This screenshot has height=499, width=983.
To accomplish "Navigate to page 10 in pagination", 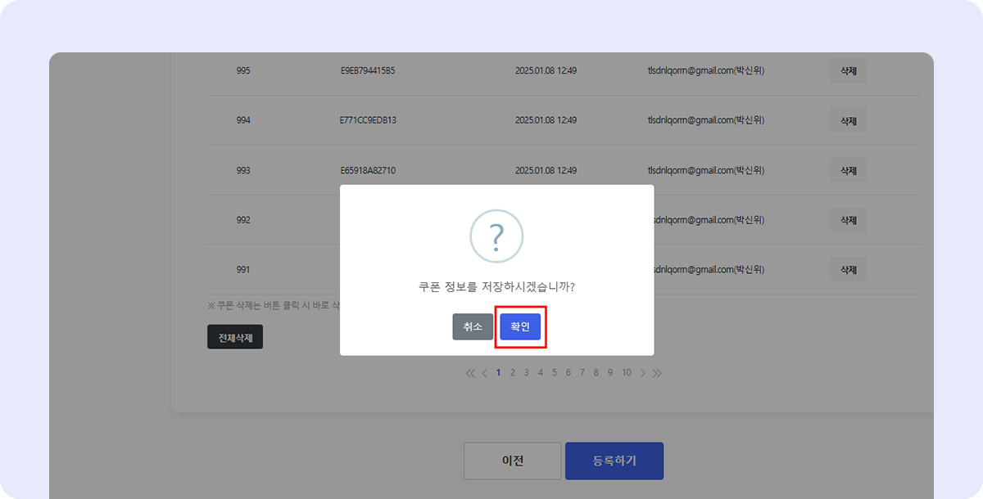I will (x=627, y=373).
